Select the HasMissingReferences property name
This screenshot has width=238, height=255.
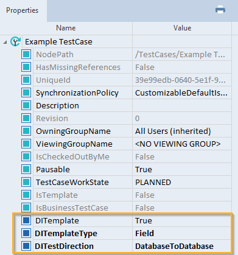coord(78,67)
